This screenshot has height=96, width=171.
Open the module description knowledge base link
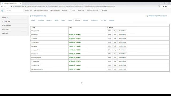coord(158,16)
